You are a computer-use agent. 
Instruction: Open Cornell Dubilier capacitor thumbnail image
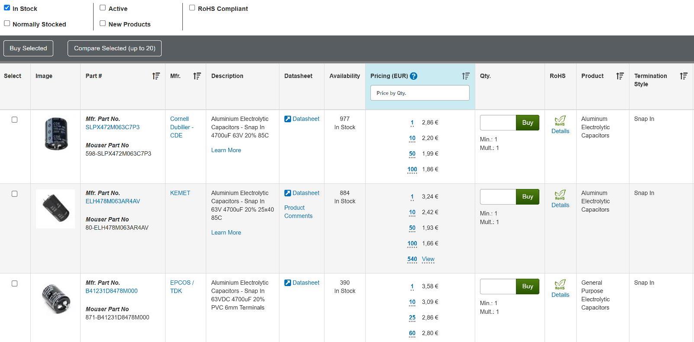pos(56,134)
